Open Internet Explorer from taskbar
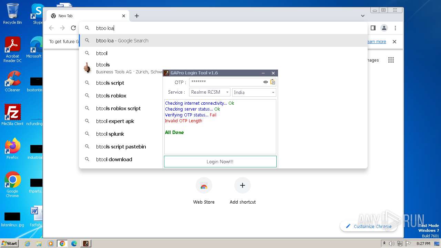The width and height of the screenshot is (441, 248). (28, 244)
